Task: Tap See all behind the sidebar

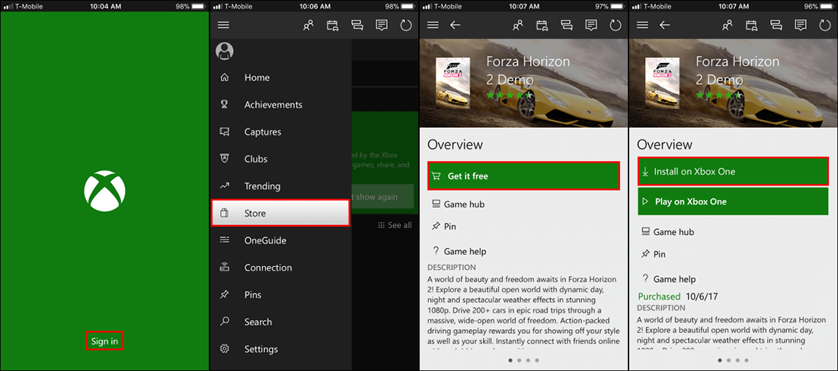Action: pos(395,225)
